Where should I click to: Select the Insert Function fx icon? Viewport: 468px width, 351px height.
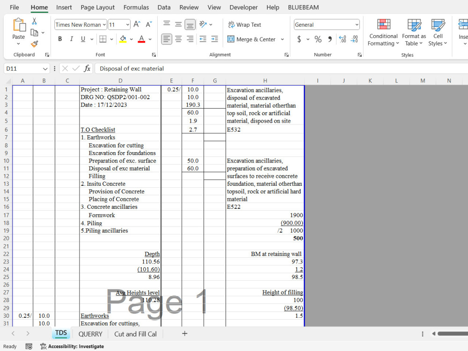tap(88, 68)
